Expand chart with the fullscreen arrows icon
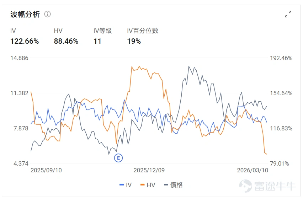The image size is (303, 199). 288,14
